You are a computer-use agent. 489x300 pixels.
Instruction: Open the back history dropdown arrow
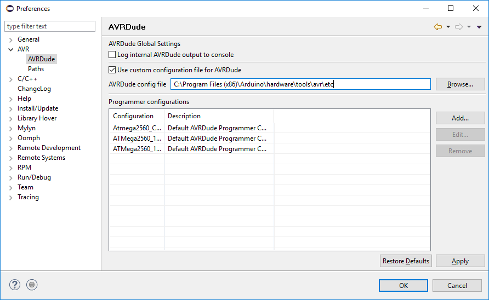[448, 27]
